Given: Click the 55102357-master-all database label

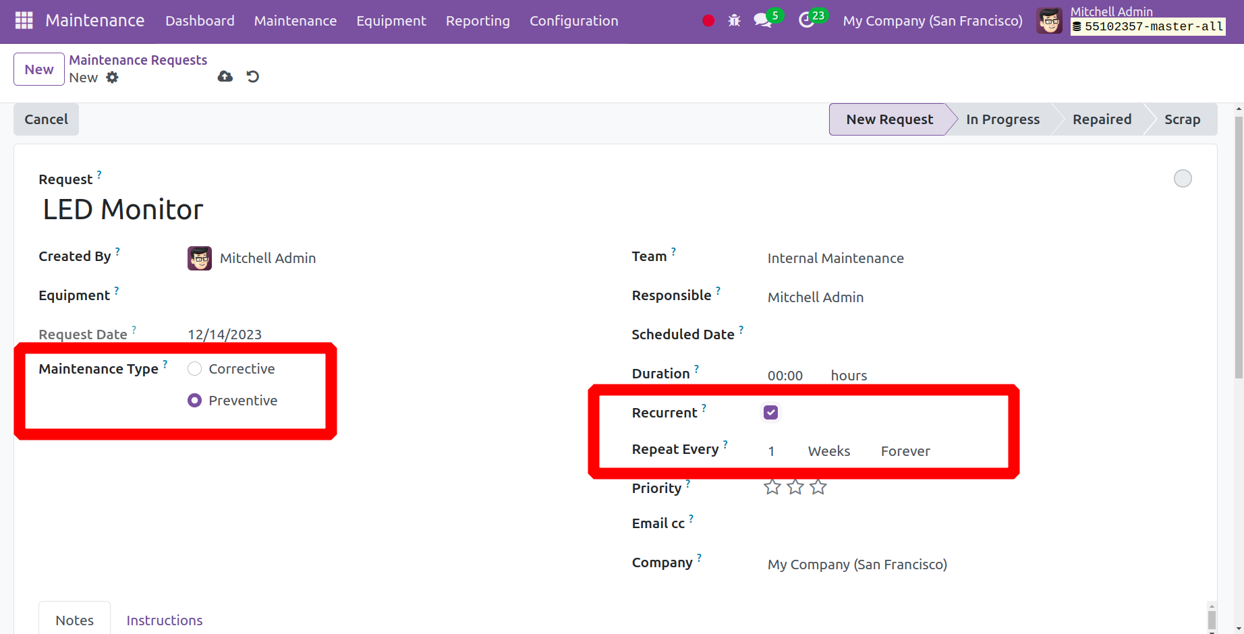Looking at the screenshot, I should click(x=1148, y=27).
